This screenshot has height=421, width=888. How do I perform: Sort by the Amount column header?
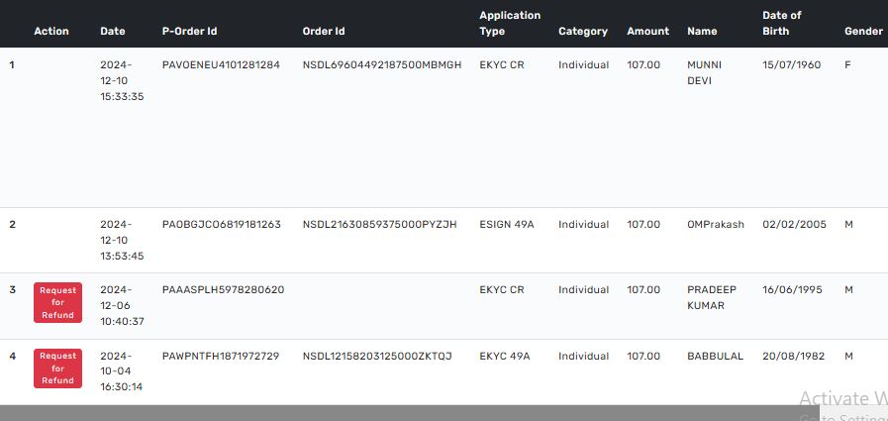647,32
